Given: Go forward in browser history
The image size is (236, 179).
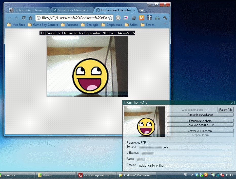Looking at the screenshot, I should pyautogui.click(x=16, y=18).
